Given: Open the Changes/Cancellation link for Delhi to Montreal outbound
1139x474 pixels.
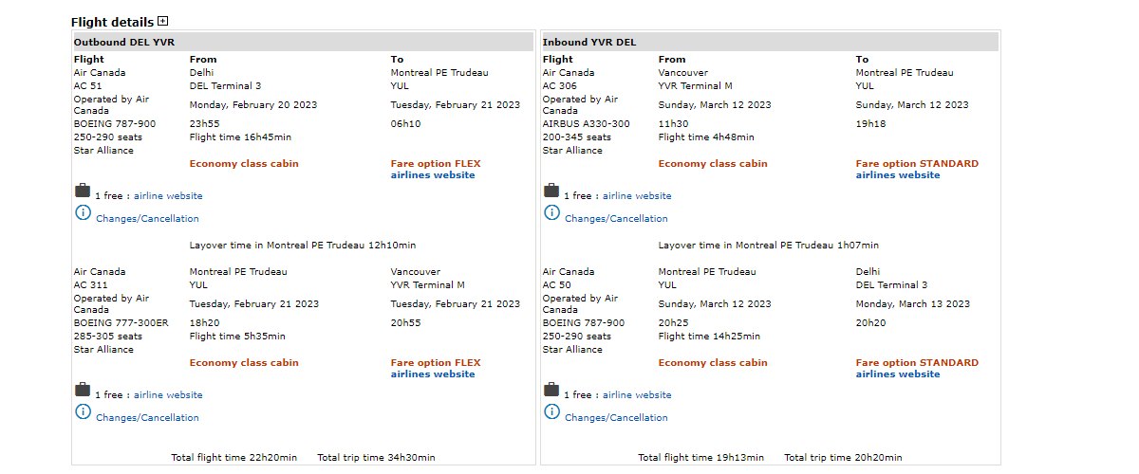Looking at the screenshot, I should 147,219.
